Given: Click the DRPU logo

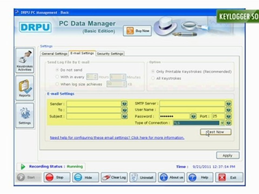Looking at the screenshot, I should point(35,27).
